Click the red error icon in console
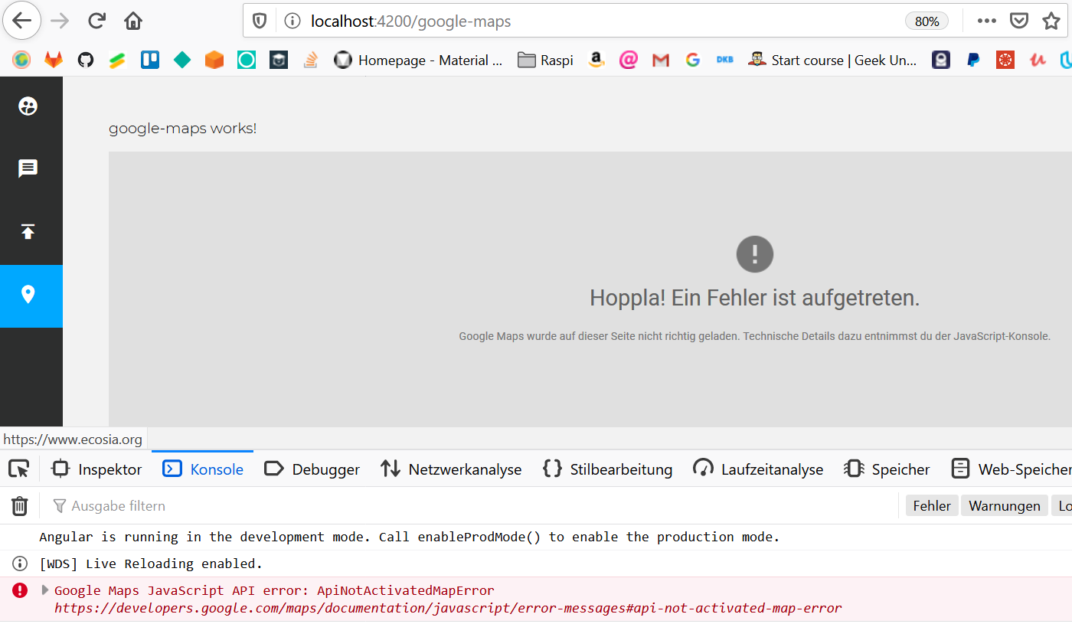This screenshot has width=1072, height=624. coord(20,590)
